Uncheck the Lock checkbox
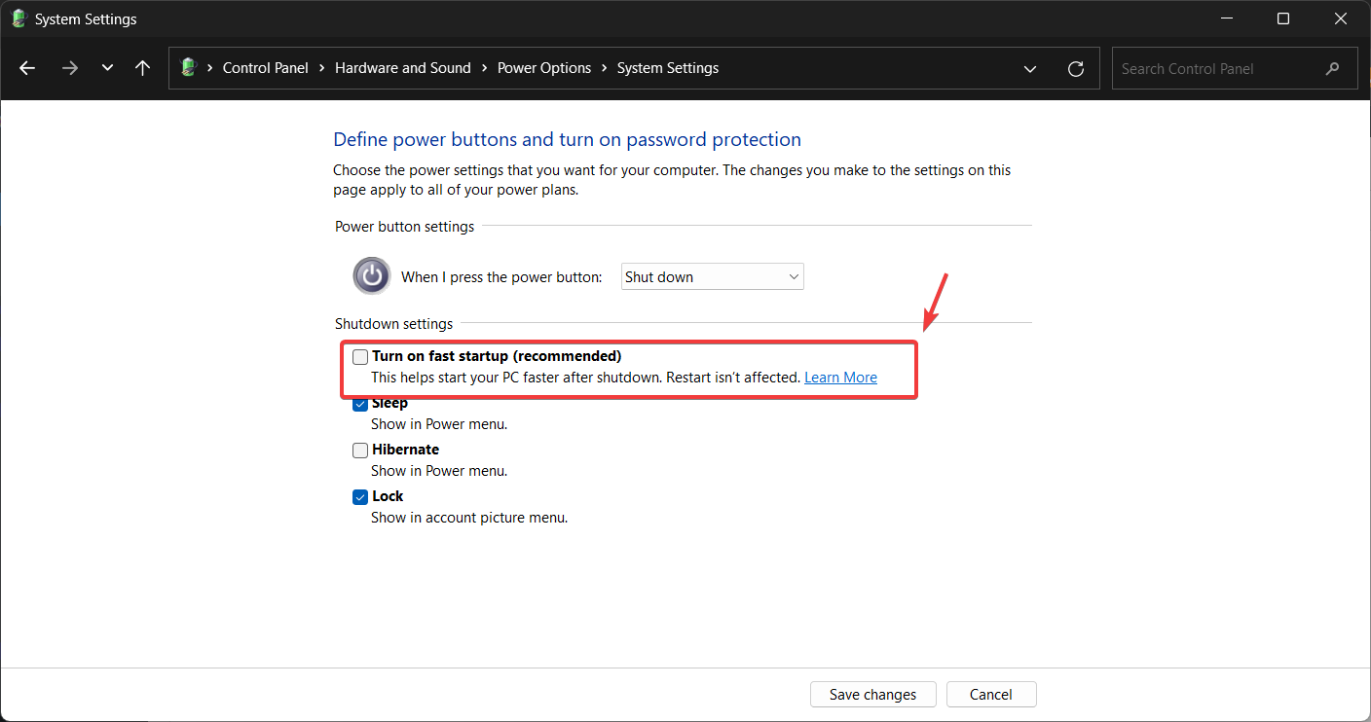The height and width of the screenshot is (722, 1371). pyautogui.click(x=360, y=497)
